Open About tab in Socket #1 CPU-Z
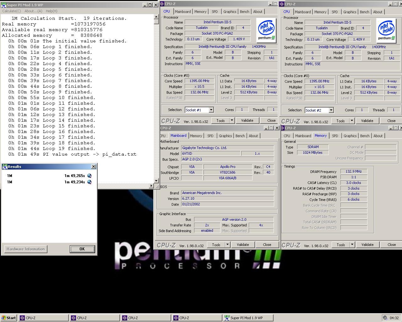The width and height of the screenshot is (402, 322). click(x=258, y=12)
